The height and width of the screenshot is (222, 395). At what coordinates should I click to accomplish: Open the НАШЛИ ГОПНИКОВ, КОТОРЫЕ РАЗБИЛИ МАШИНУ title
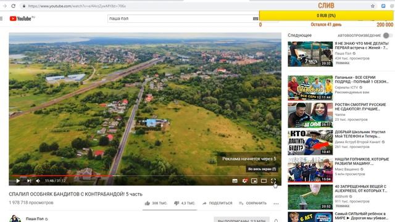pyautogui.click(x=362, y=162)
